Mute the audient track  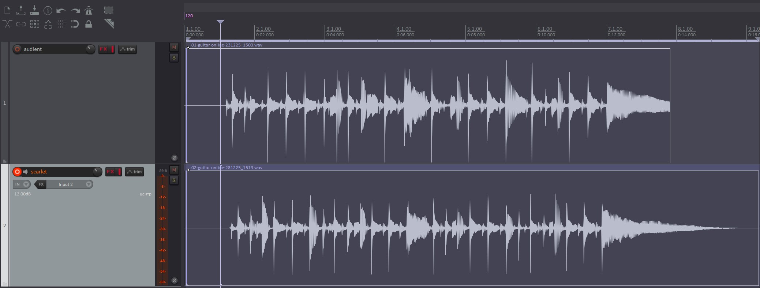[x=174, y=47]
